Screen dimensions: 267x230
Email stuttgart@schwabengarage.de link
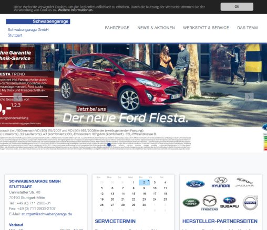47,214
